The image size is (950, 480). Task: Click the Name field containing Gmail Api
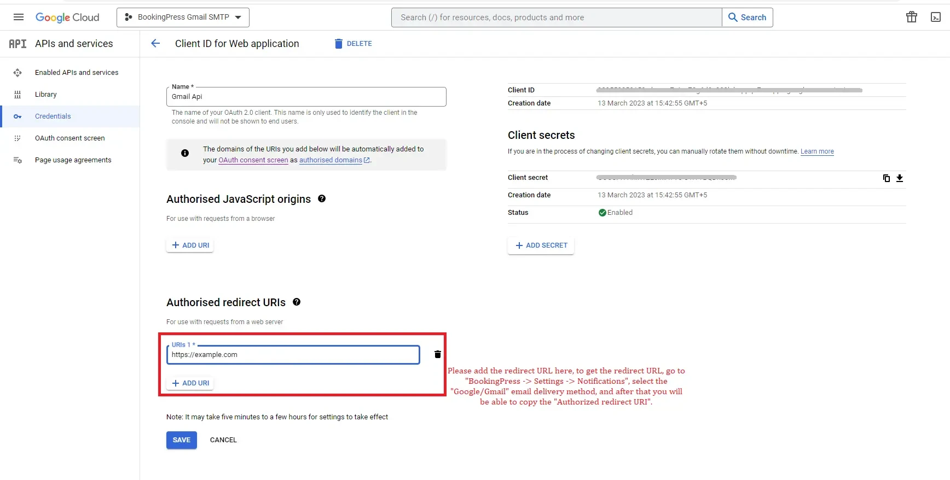(306, 97)
